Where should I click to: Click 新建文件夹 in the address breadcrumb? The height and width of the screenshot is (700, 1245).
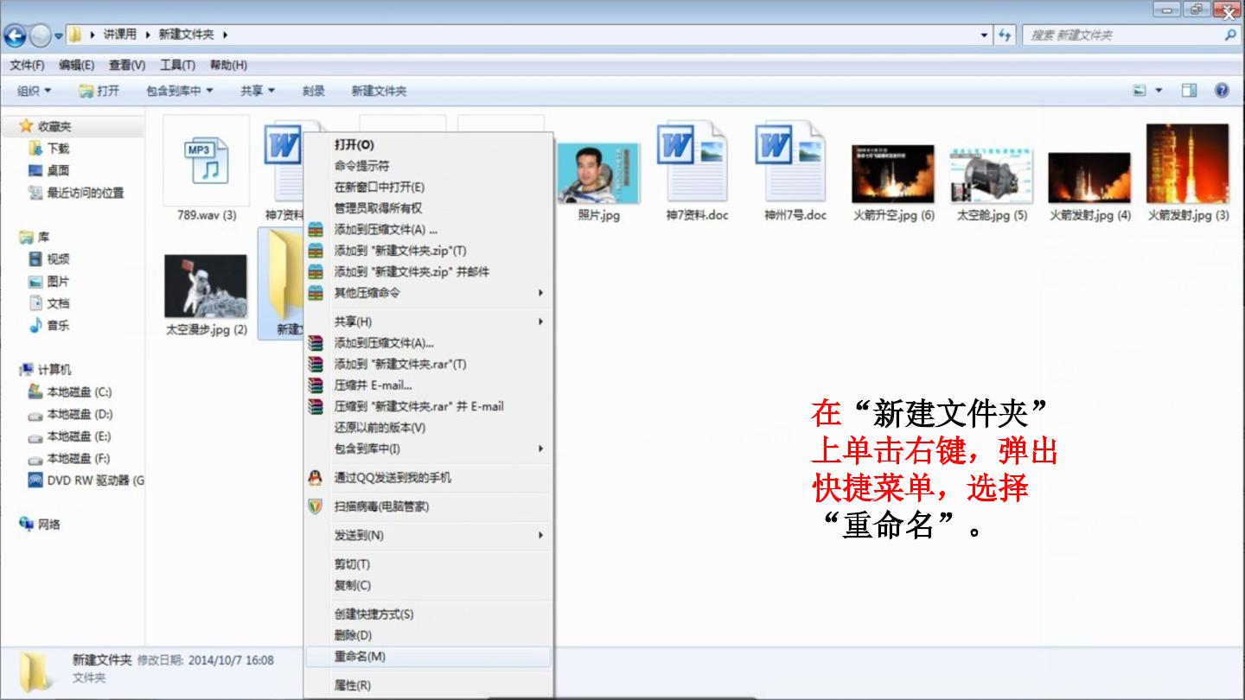[x=186, y=35]
